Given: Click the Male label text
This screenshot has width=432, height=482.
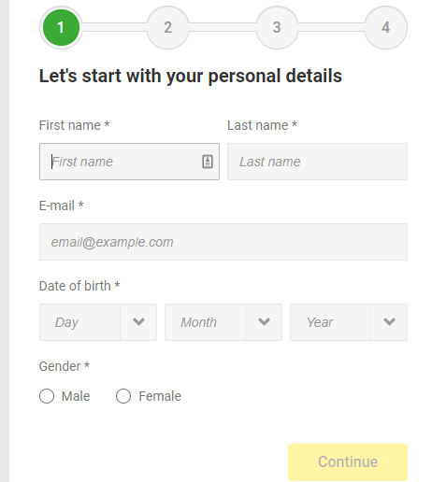Looking at the screenshot, I should [x=76, y=396].
